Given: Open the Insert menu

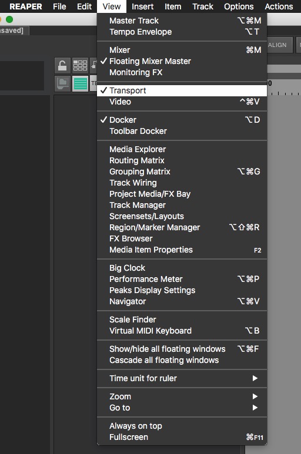Looking at the screenshot, I should (x=142, y=6).
